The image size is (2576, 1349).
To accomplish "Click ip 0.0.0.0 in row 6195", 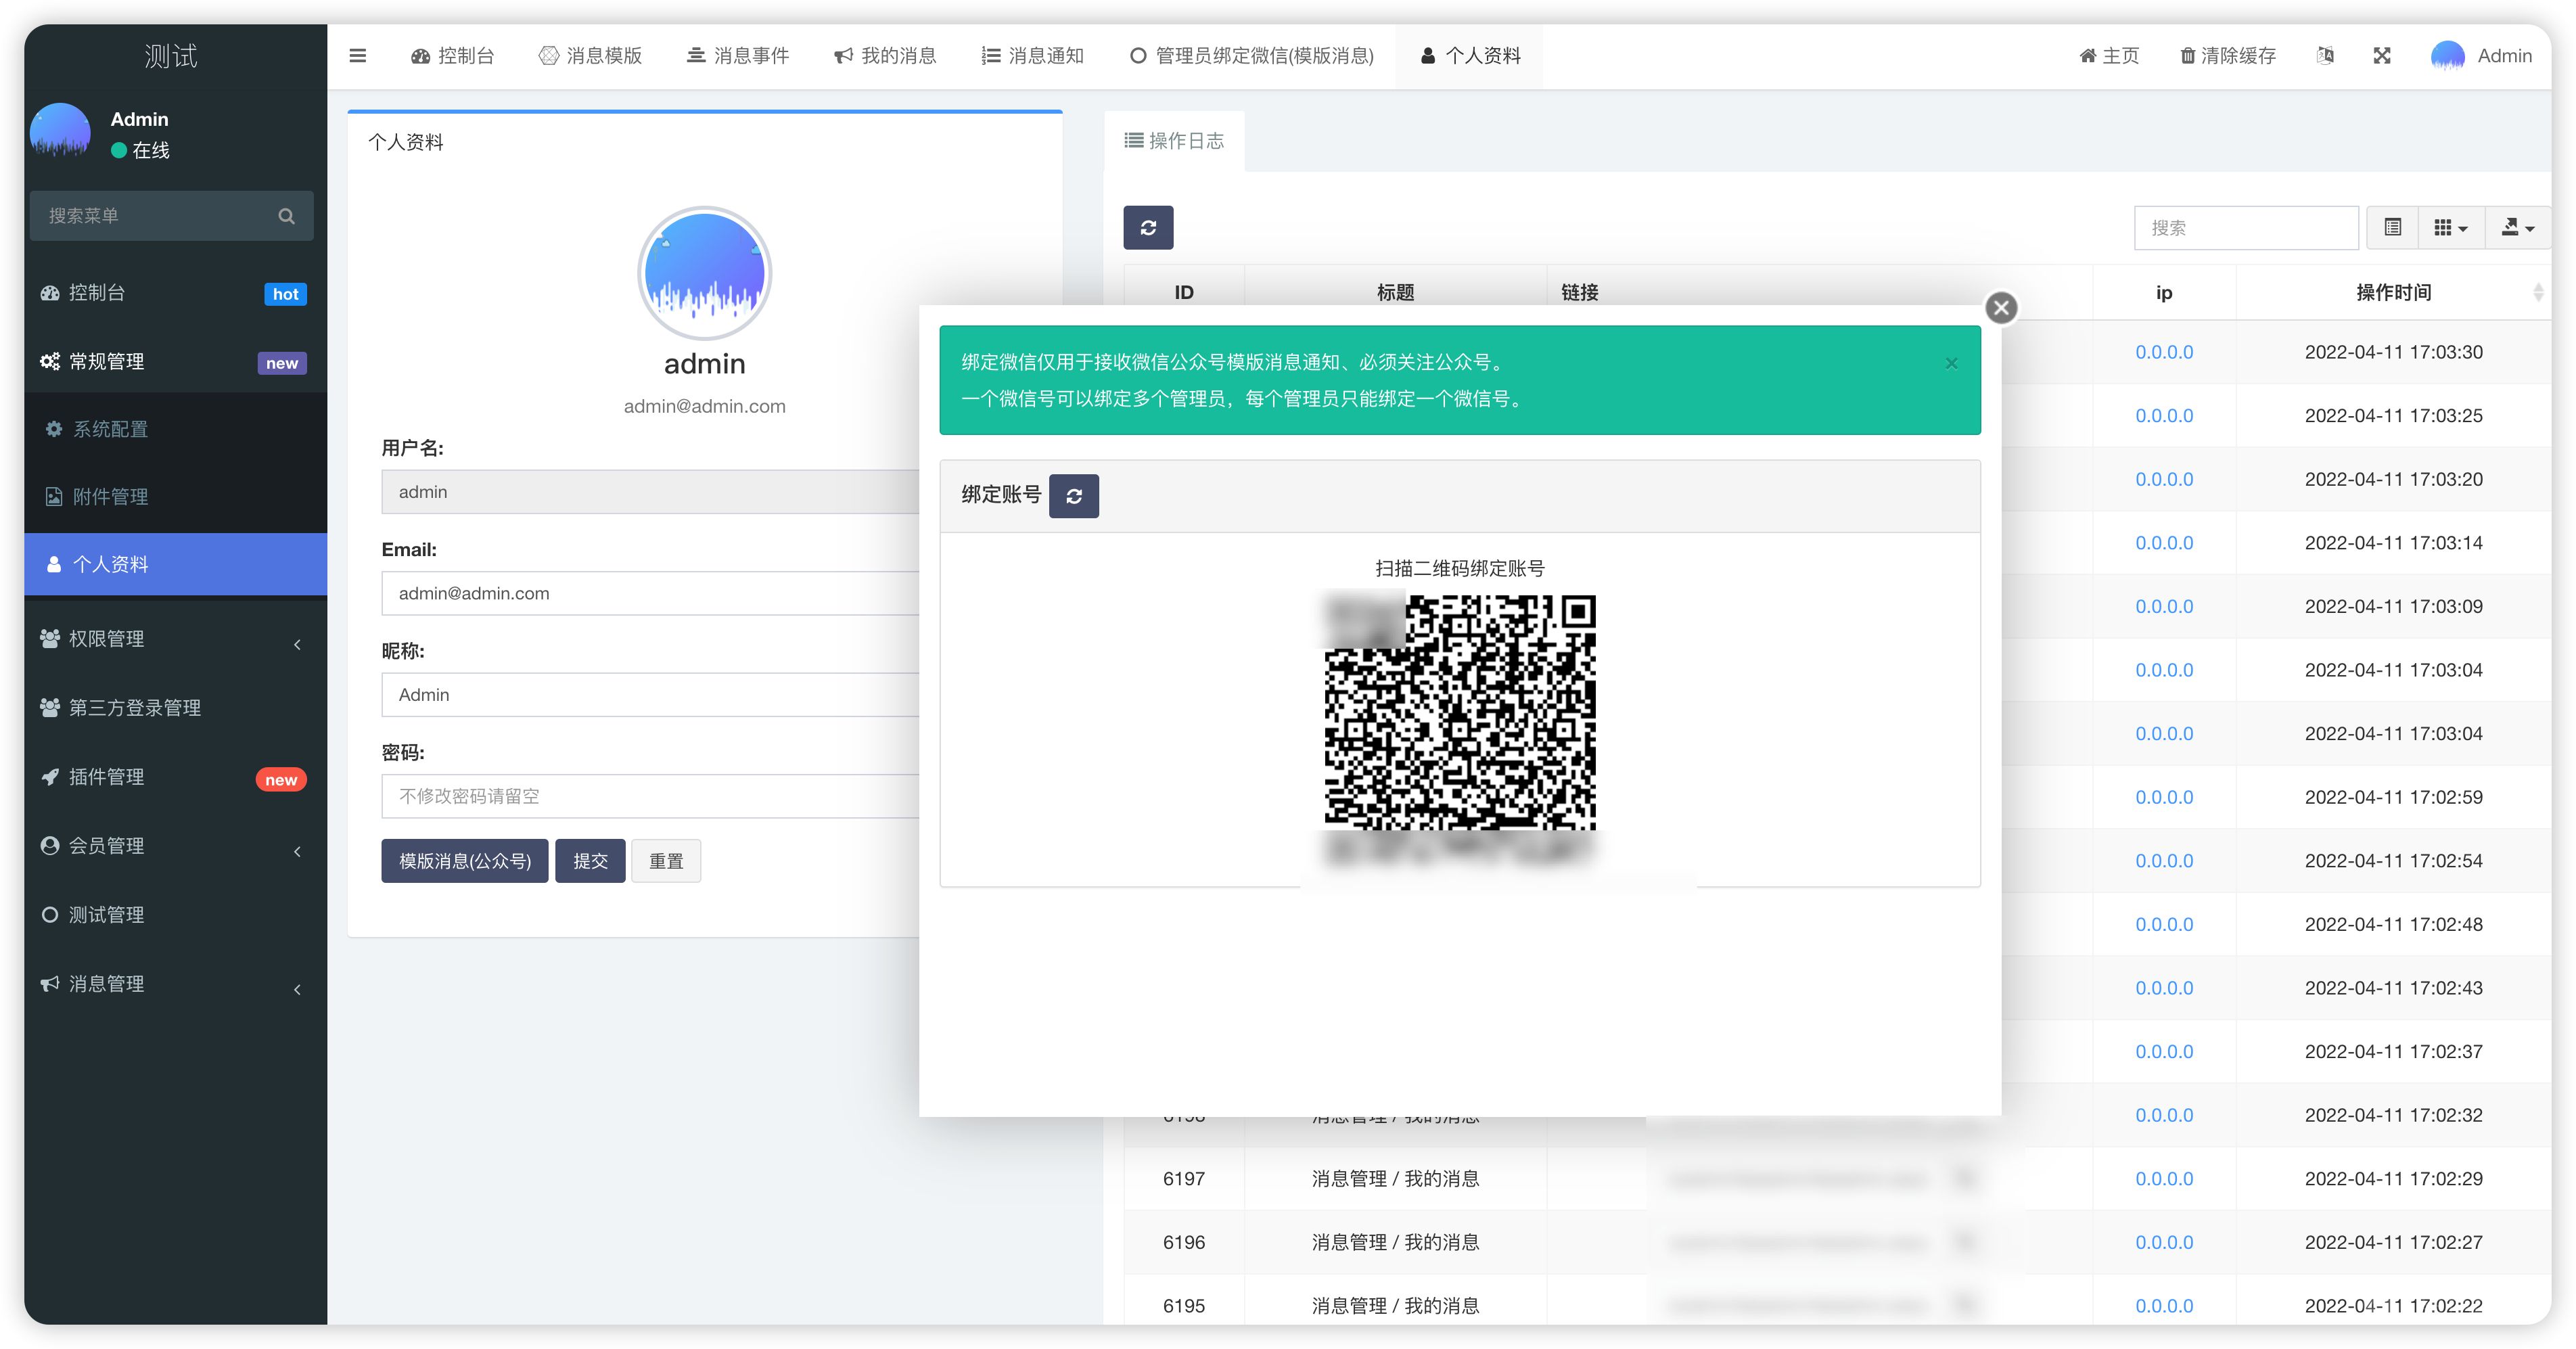I will pos(2164,1306).
